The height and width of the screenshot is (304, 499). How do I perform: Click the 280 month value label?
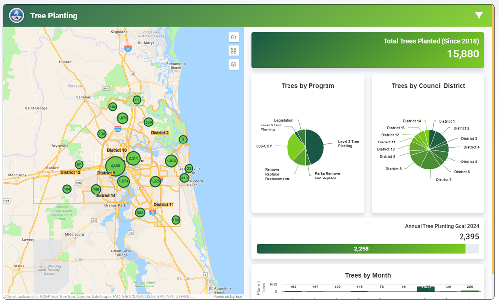point(470,286)
